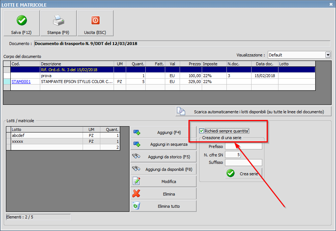This screenshot has width=336, height=231.
Task: Click green checkmark icon of Crea serie
Action: 231,173
